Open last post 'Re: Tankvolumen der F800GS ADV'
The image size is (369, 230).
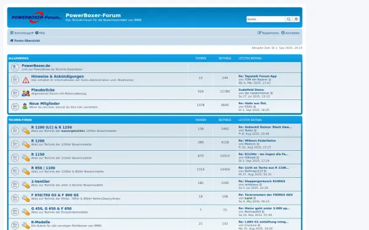tap(266, 195)
